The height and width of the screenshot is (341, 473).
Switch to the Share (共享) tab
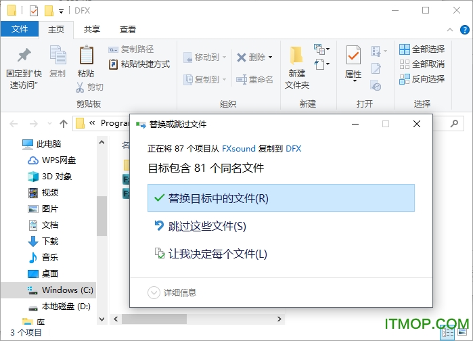(92, 29)
